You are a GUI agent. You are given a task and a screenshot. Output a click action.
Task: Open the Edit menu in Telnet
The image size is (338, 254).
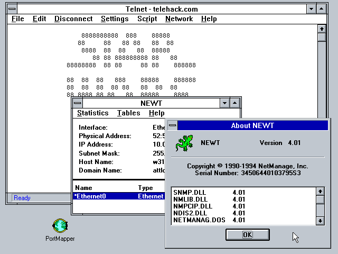pos(39,19)
